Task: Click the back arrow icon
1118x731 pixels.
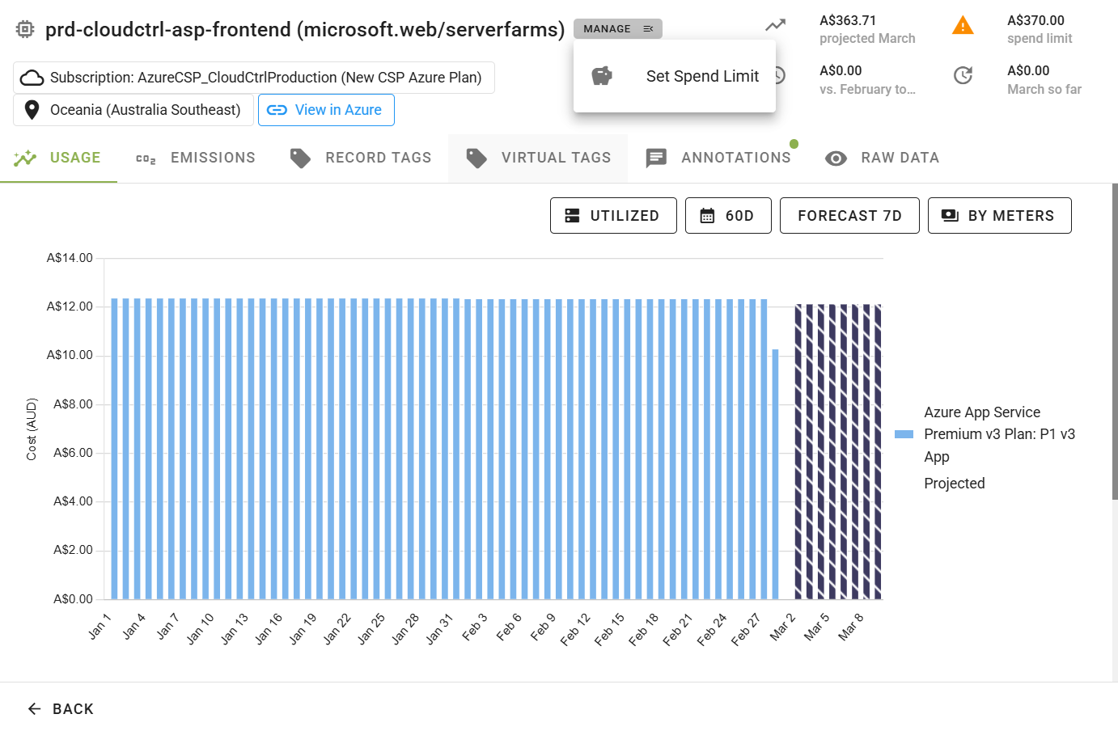Action: click(x=34, y=709)
